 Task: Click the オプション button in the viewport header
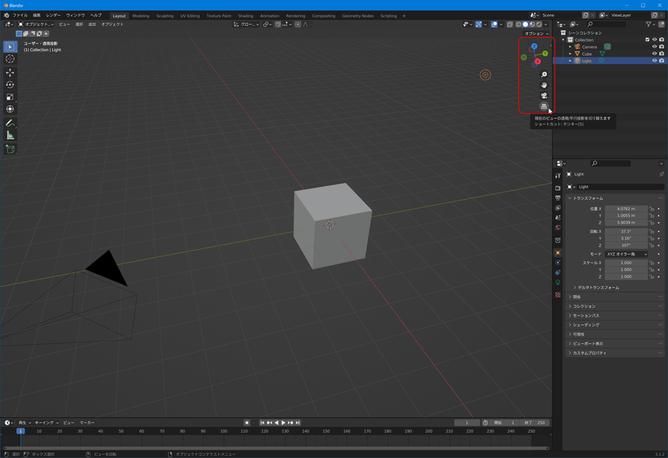534,33
